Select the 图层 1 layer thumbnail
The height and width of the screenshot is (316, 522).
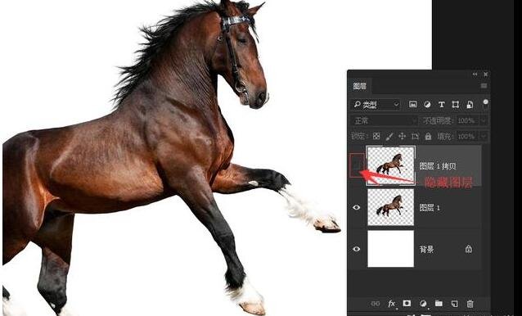[x=391, y=207]
